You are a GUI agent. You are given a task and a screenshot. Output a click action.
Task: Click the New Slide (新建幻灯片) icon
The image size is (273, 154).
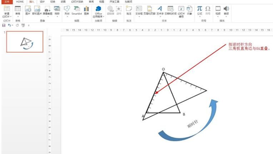(x=7, y=9)
